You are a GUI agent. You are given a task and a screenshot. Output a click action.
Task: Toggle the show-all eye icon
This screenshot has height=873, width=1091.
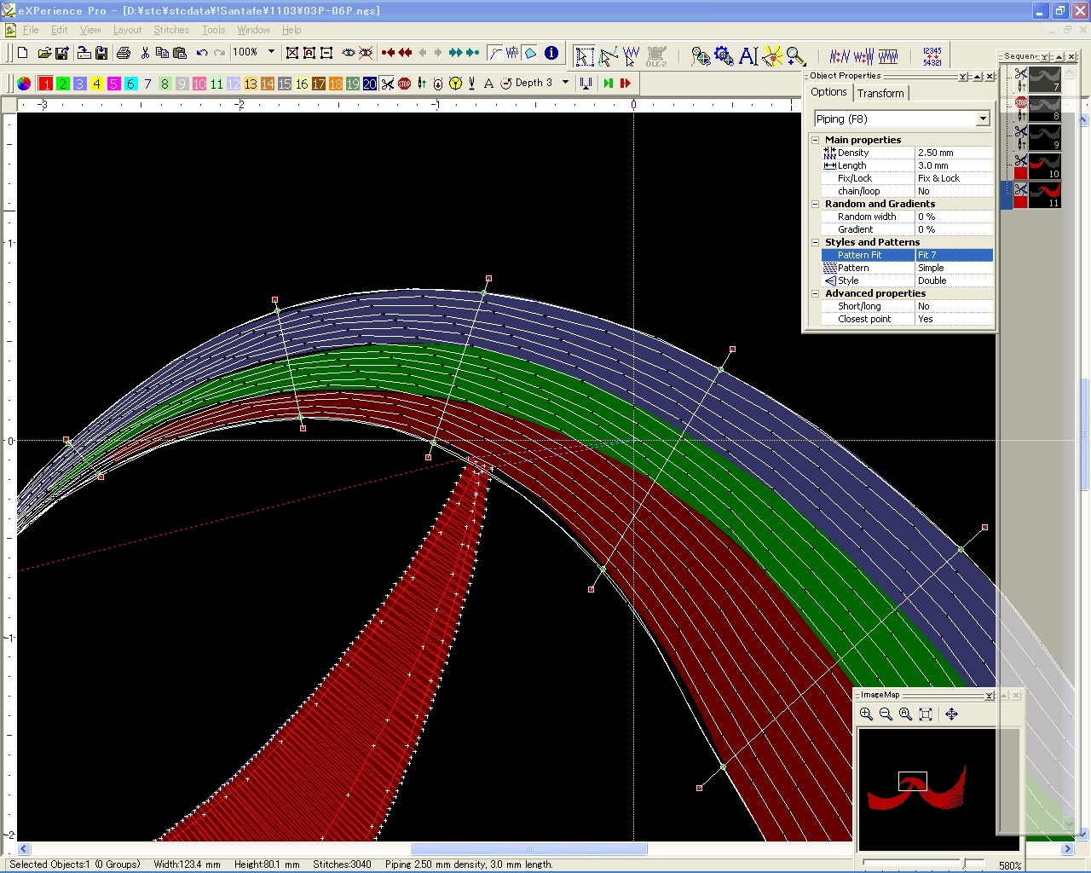[x=349, y=53]
